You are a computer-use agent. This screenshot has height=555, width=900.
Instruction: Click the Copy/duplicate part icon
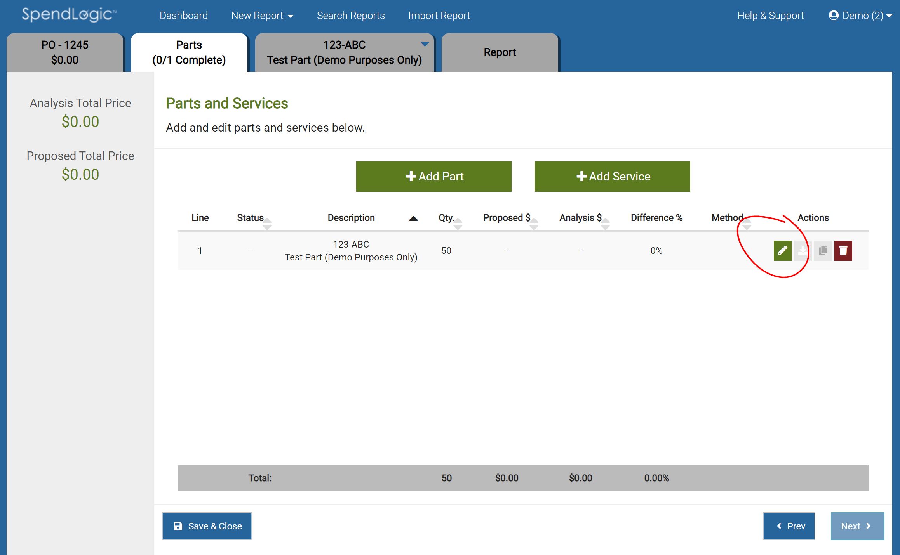point(823,250)
